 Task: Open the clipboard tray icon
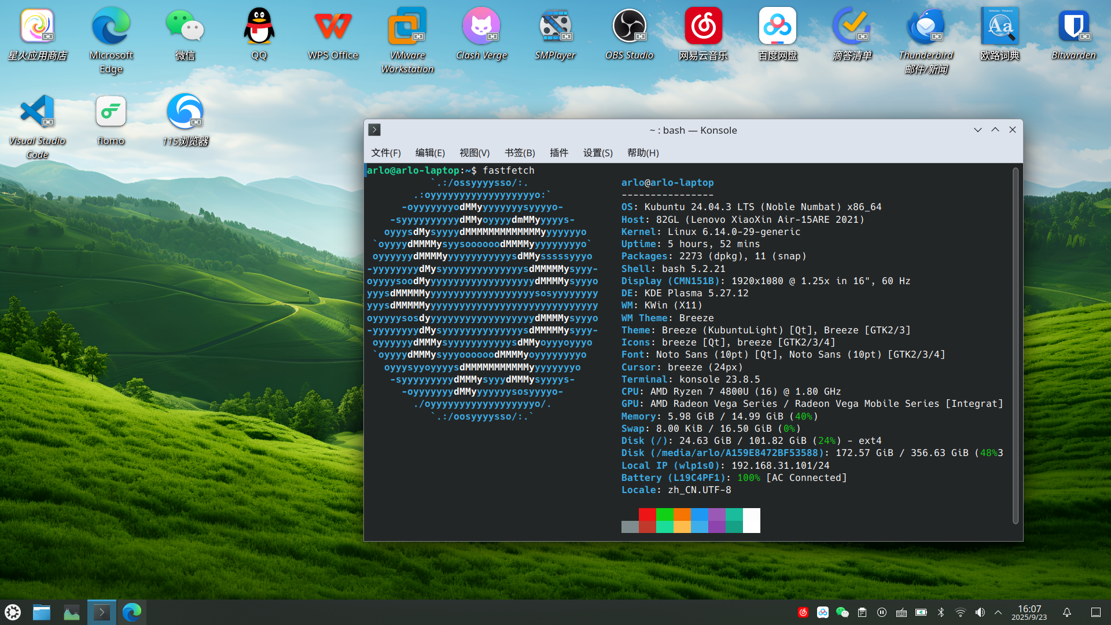point(862,612)
